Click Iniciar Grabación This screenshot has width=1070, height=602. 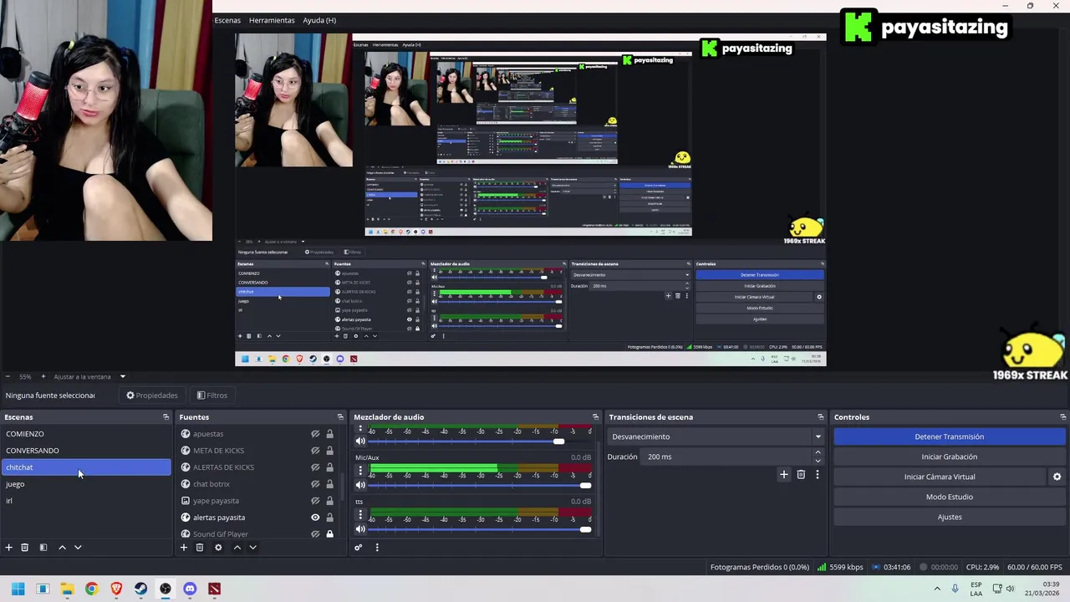pos(950,457)
